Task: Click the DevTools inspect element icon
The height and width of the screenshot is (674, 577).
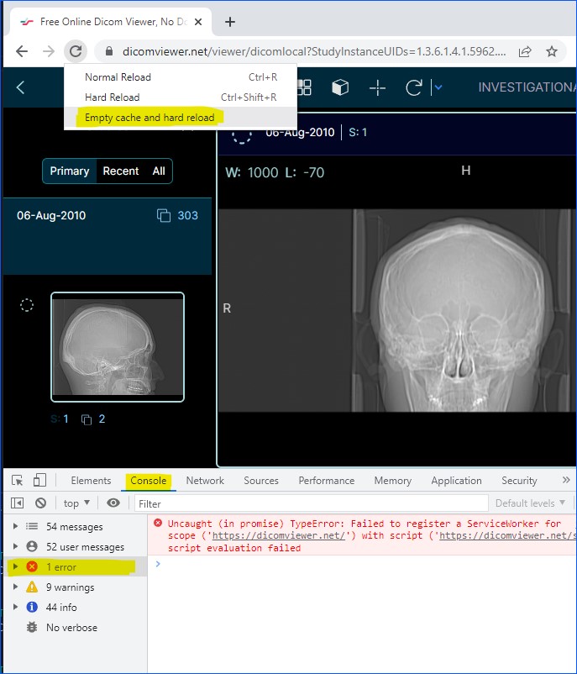Action: pos(18,481)
